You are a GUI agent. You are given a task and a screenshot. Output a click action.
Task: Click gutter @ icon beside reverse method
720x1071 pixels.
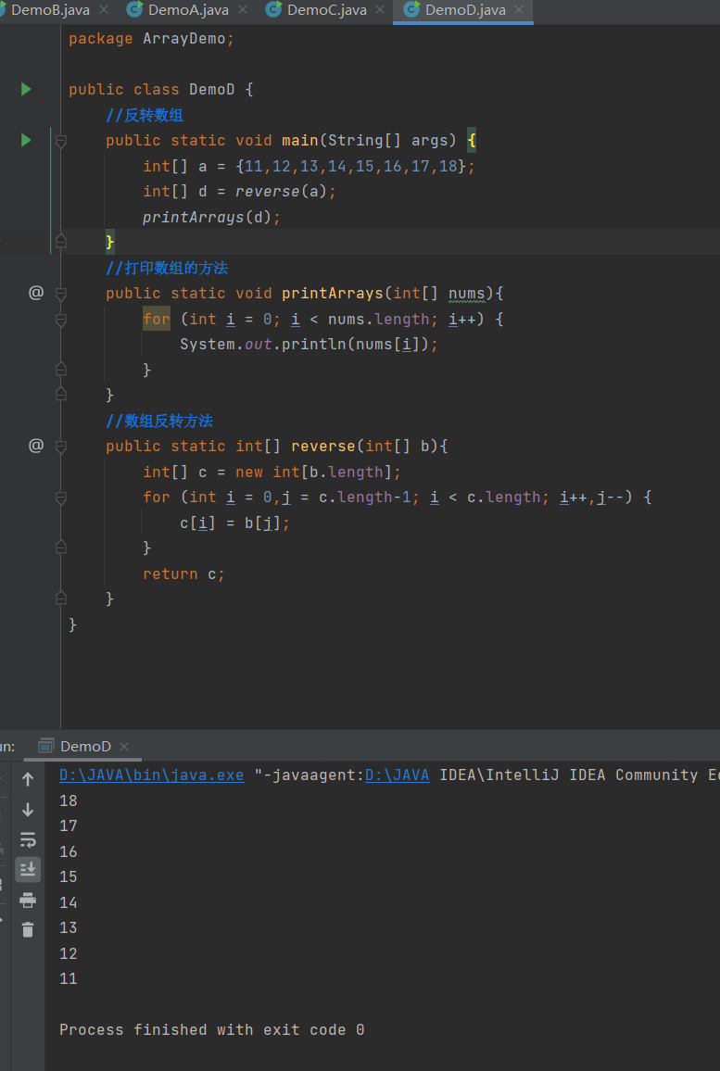(x=36, y=446)
